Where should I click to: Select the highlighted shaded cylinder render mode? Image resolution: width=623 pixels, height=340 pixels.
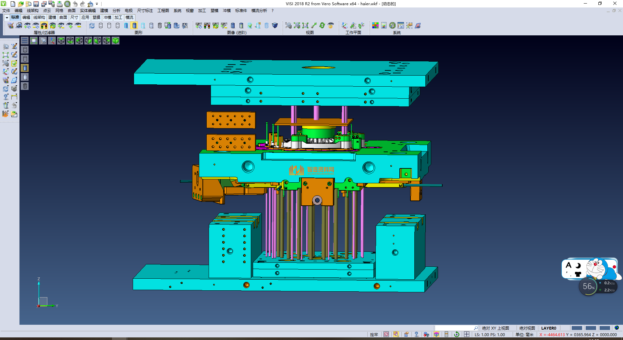134,26
